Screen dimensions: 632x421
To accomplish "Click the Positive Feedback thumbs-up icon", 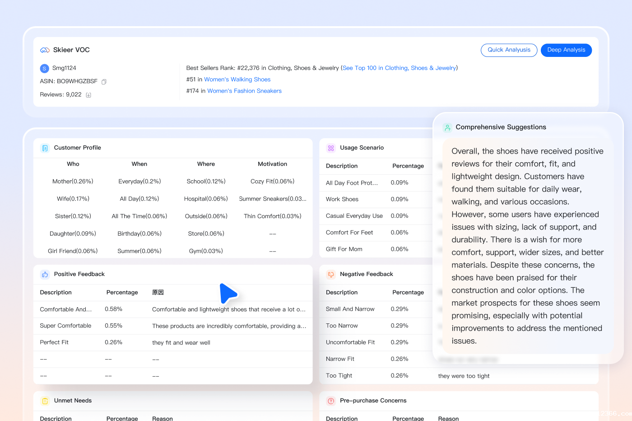I will tap(45, 275).
